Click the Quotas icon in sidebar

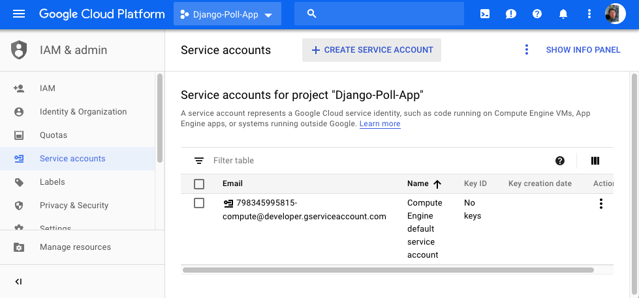tap(19, 135)
